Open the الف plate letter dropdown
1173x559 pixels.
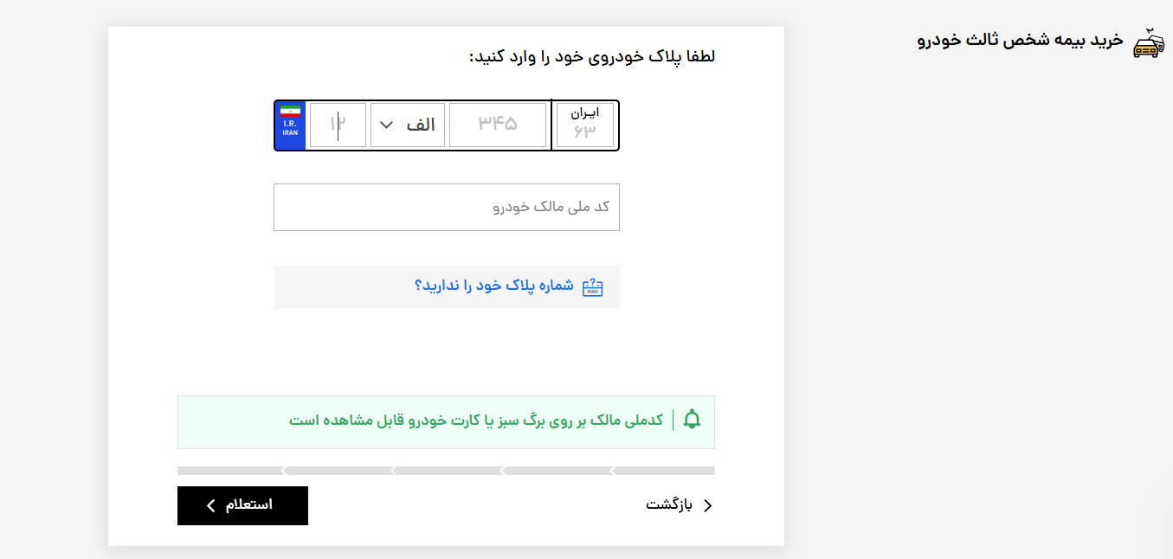pos(408,125)
